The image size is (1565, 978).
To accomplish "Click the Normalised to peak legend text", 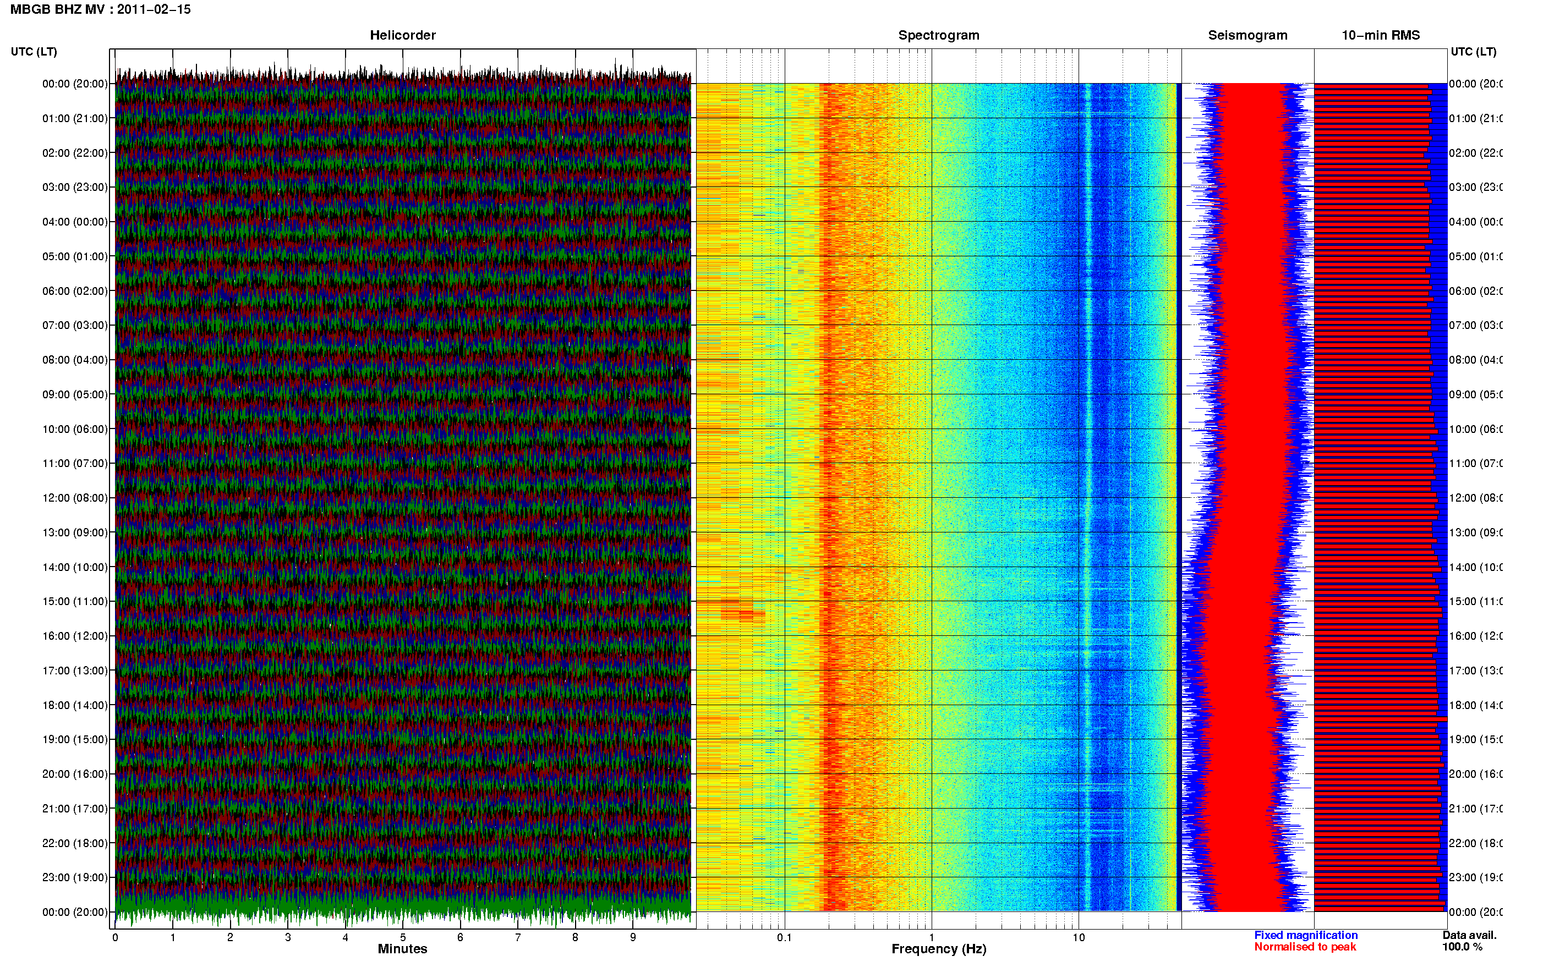I will pos(1305,947).
